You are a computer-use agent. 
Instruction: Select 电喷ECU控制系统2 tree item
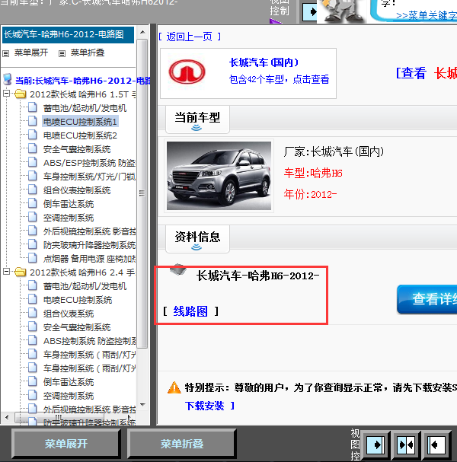click(80, 135)
